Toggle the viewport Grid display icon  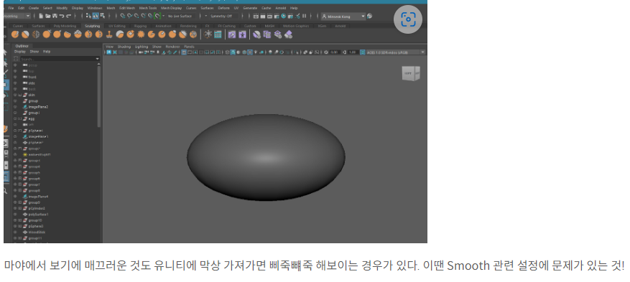184,52
